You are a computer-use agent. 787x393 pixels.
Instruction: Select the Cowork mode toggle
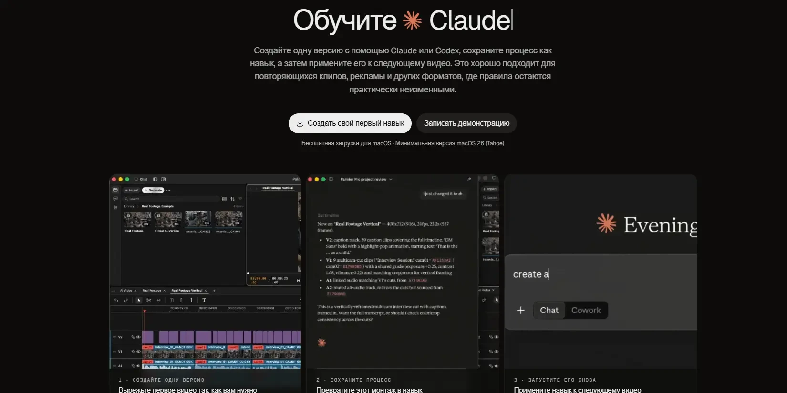(586, 310)
